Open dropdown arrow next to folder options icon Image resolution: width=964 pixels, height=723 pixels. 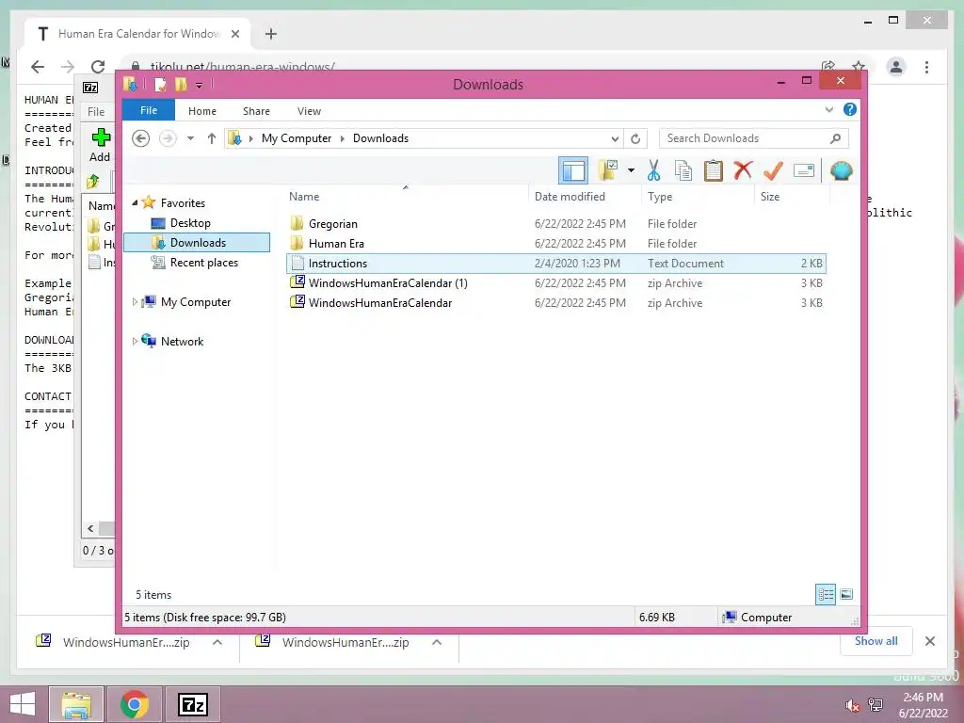[x=631, y=170]
